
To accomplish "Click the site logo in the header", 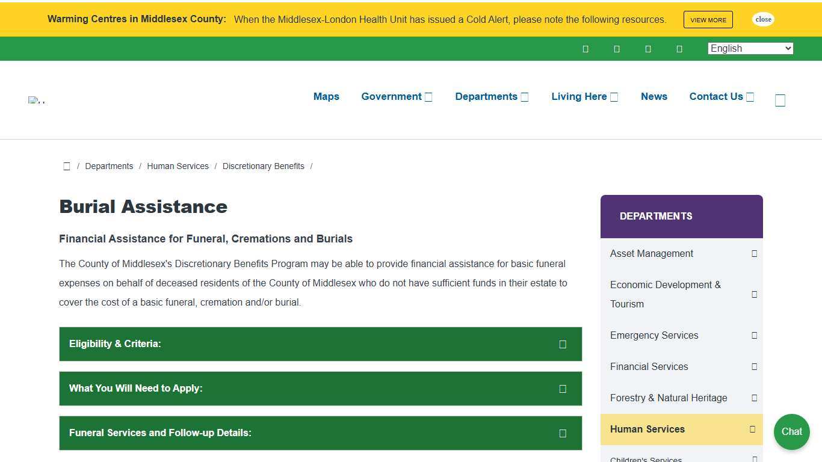I will point(37,100).
